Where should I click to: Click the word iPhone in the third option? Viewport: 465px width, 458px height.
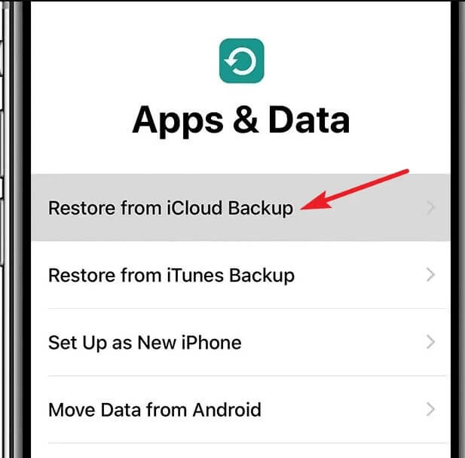(x=212, y=343)
